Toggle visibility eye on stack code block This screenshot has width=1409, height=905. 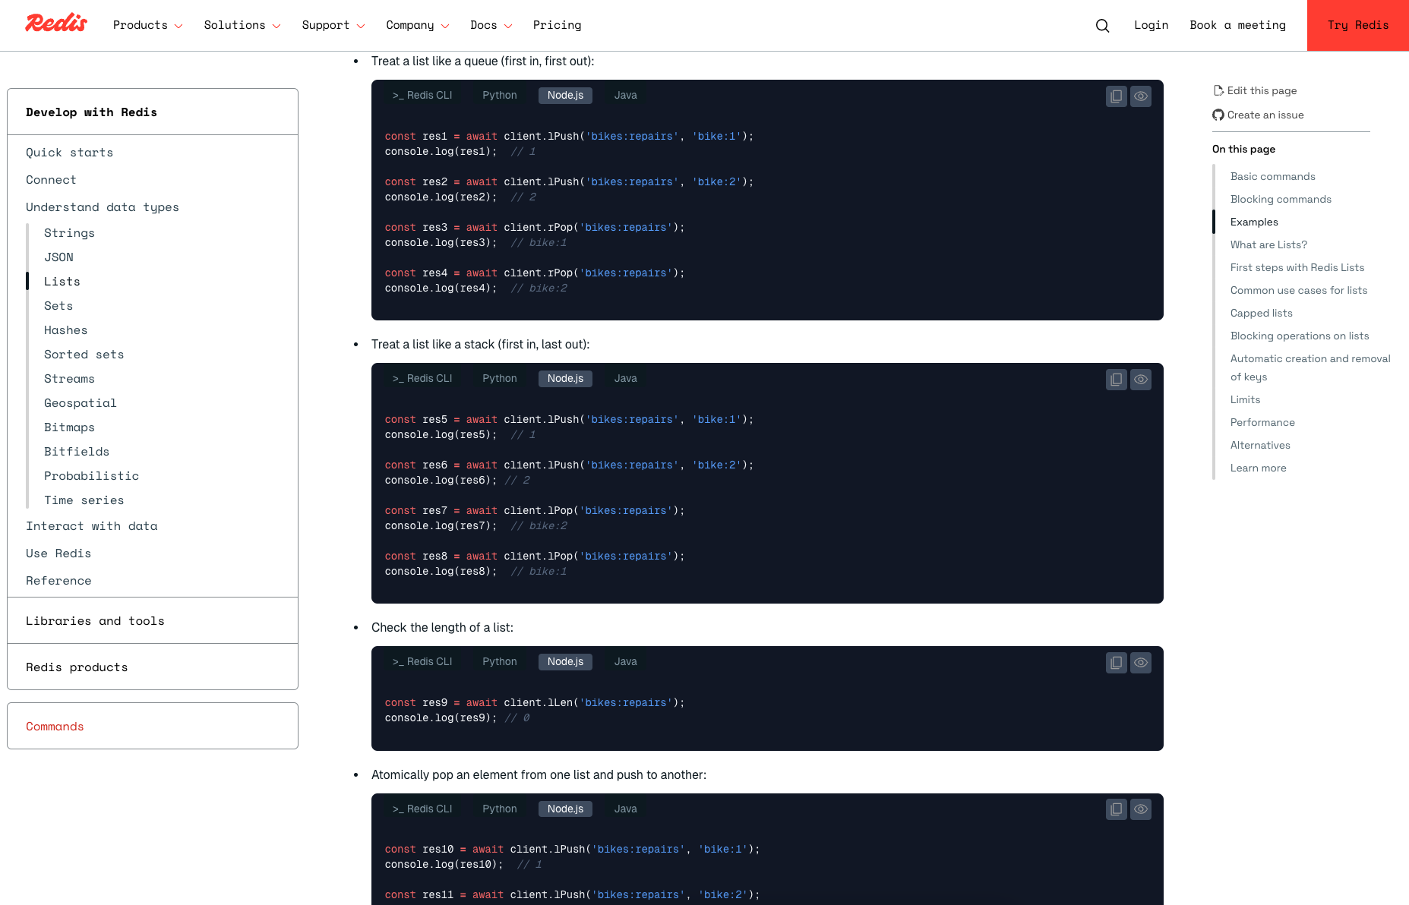click(x=1140, y=380)
